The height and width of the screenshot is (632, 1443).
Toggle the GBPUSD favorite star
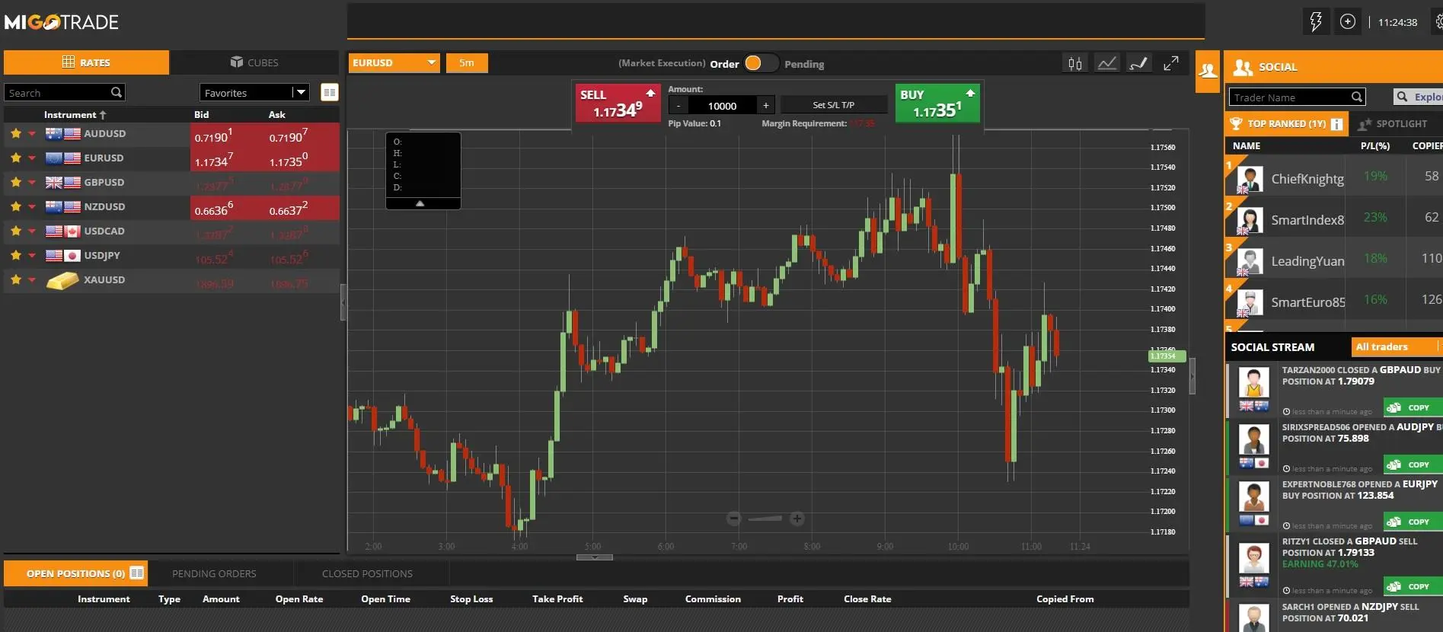(16, 182)
